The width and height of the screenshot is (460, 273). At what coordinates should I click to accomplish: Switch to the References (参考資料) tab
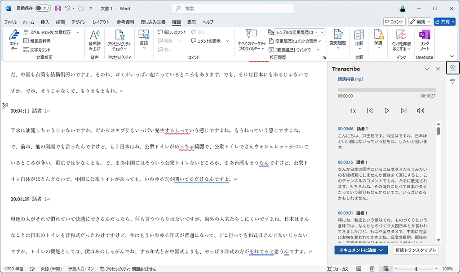pos(125,22)
